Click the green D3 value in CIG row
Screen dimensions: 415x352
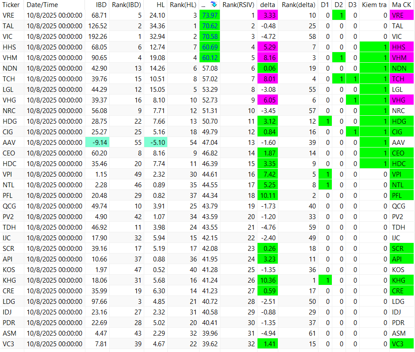pyautogui.click(x=353, y=132)
